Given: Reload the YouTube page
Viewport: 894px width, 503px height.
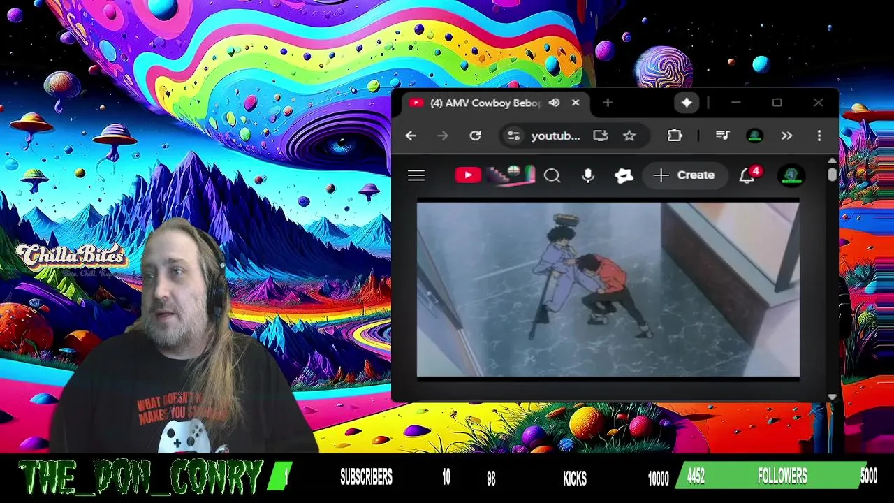Looking at the screenshot, I should click(x=475, y=136).
